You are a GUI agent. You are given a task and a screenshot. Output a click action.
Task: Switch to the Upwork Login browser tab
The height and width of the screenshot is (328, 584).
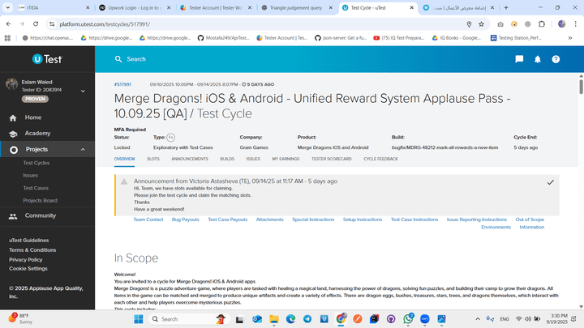point(134,7)
